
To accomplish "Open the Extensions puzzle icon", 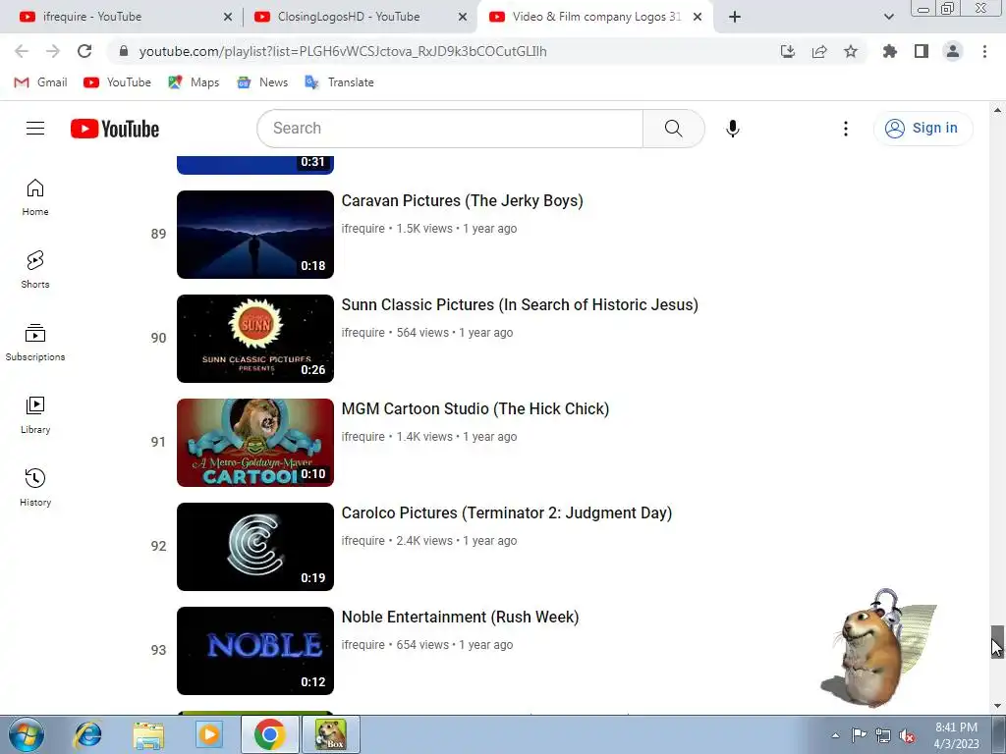I will (x=890, y=51).
